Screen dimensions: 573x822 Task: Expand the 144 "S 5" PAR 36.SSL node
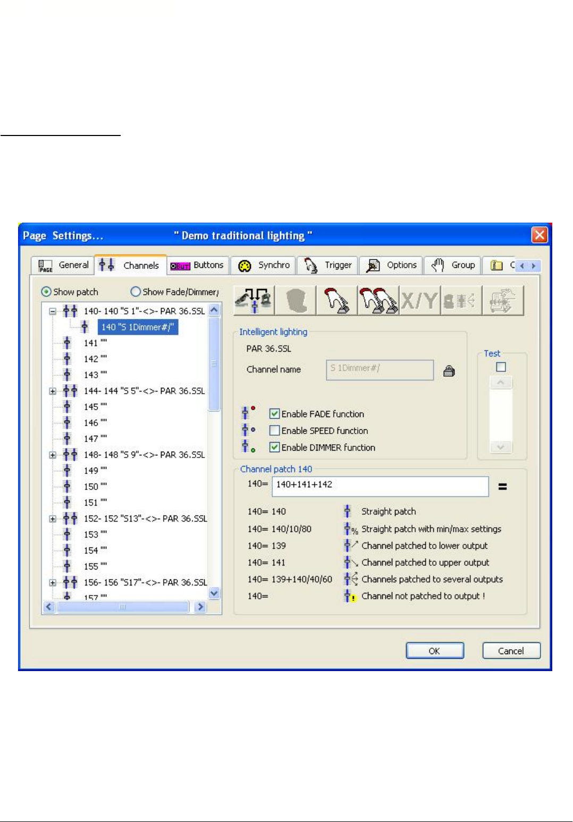(x=53, y=391)
